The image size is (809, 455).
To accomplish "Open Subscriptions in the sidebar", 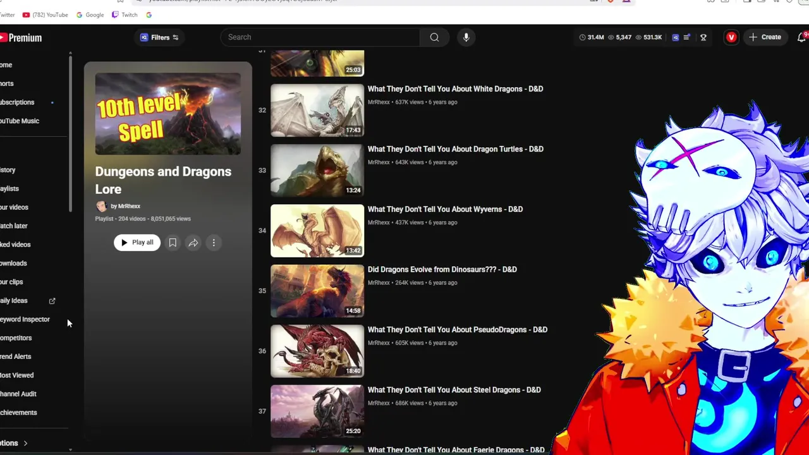I will click(17, 102).
